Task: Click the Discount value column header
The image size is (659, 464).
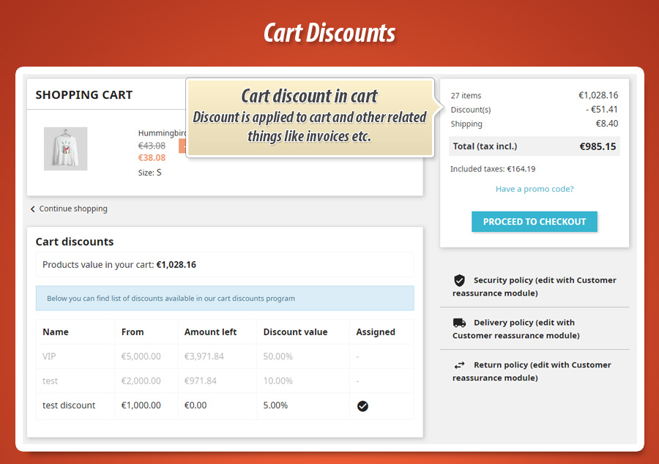Action: 295,332
